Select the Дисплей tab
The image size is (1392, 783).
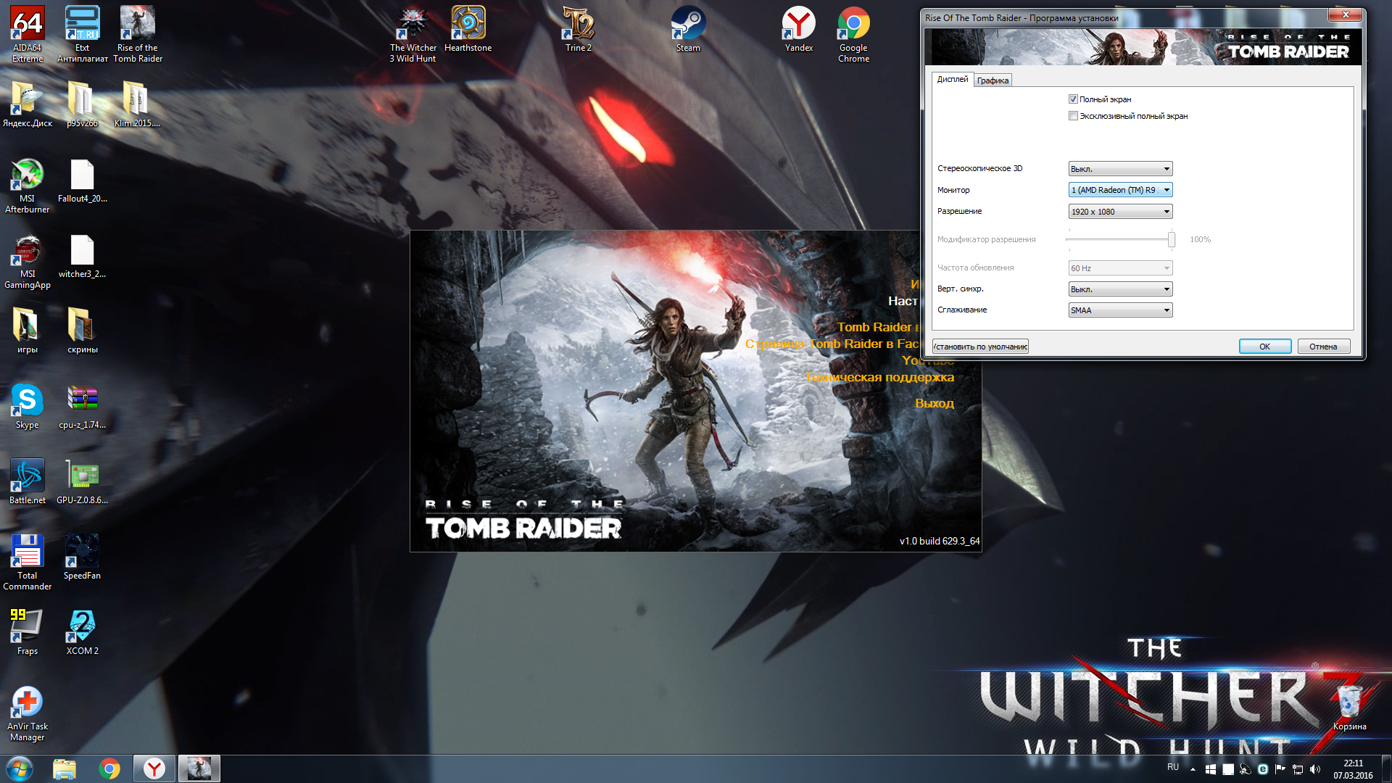[952, 80]
